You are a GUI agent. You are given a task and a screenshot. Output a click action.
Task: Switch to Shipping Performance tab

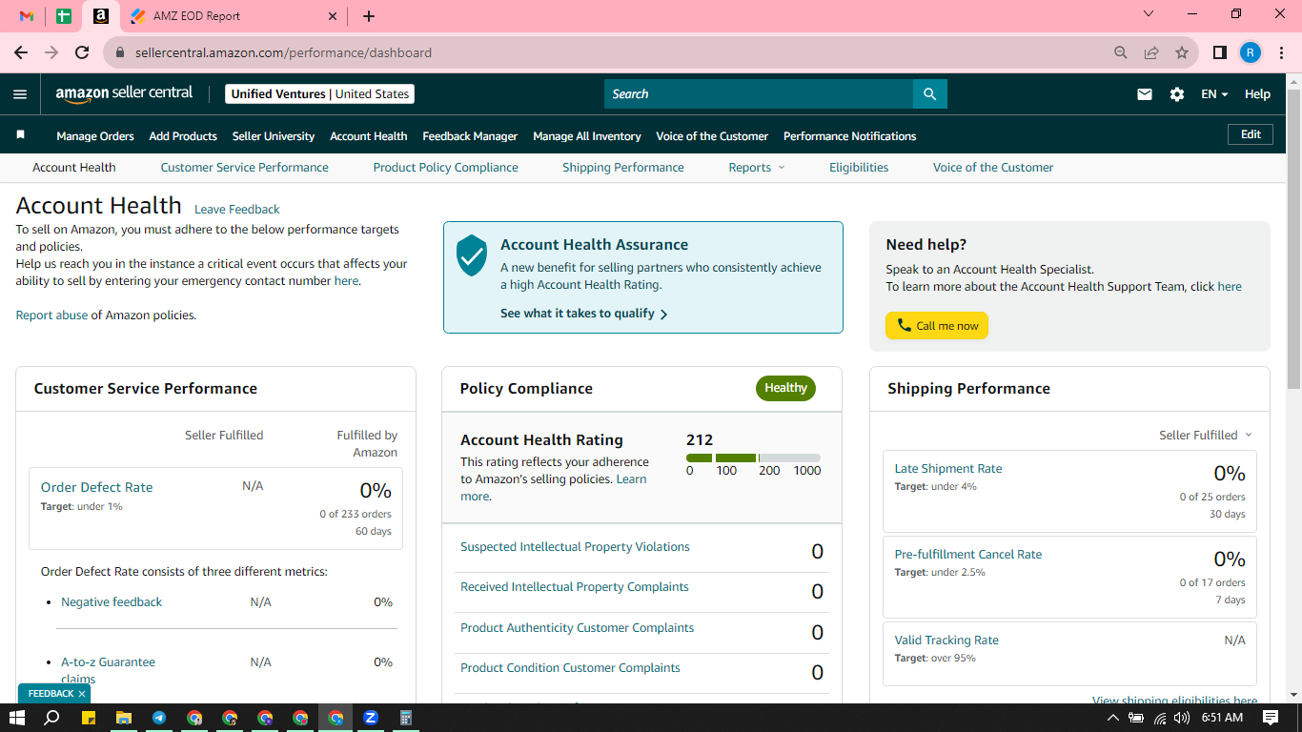pyautogui.click(x=623, y=167)
